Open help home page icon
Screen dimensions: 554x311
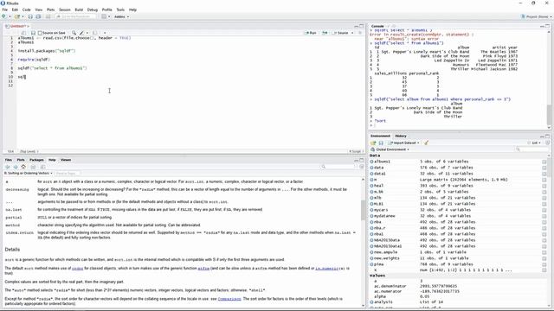(23, 167)
